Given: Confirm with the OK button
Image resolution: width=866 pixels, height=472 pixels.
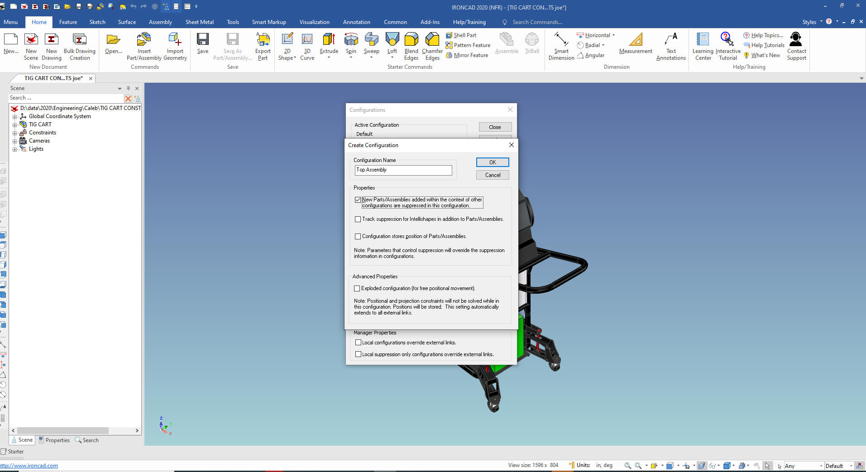Looking at the screenshot, I should point(493,162).
